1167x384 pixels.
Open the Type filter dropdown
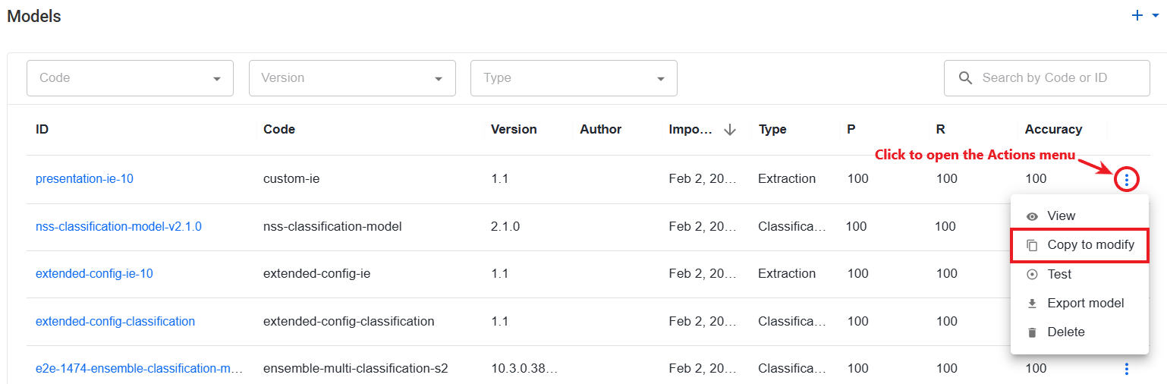click(x=574, y=78)
